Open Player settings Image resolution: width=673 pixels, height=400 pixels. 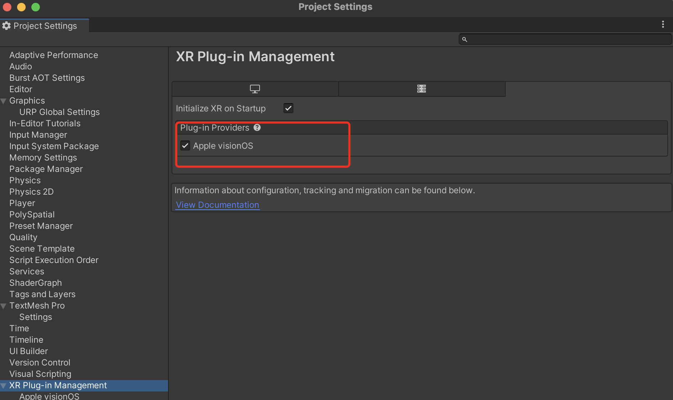coord(22,203)
